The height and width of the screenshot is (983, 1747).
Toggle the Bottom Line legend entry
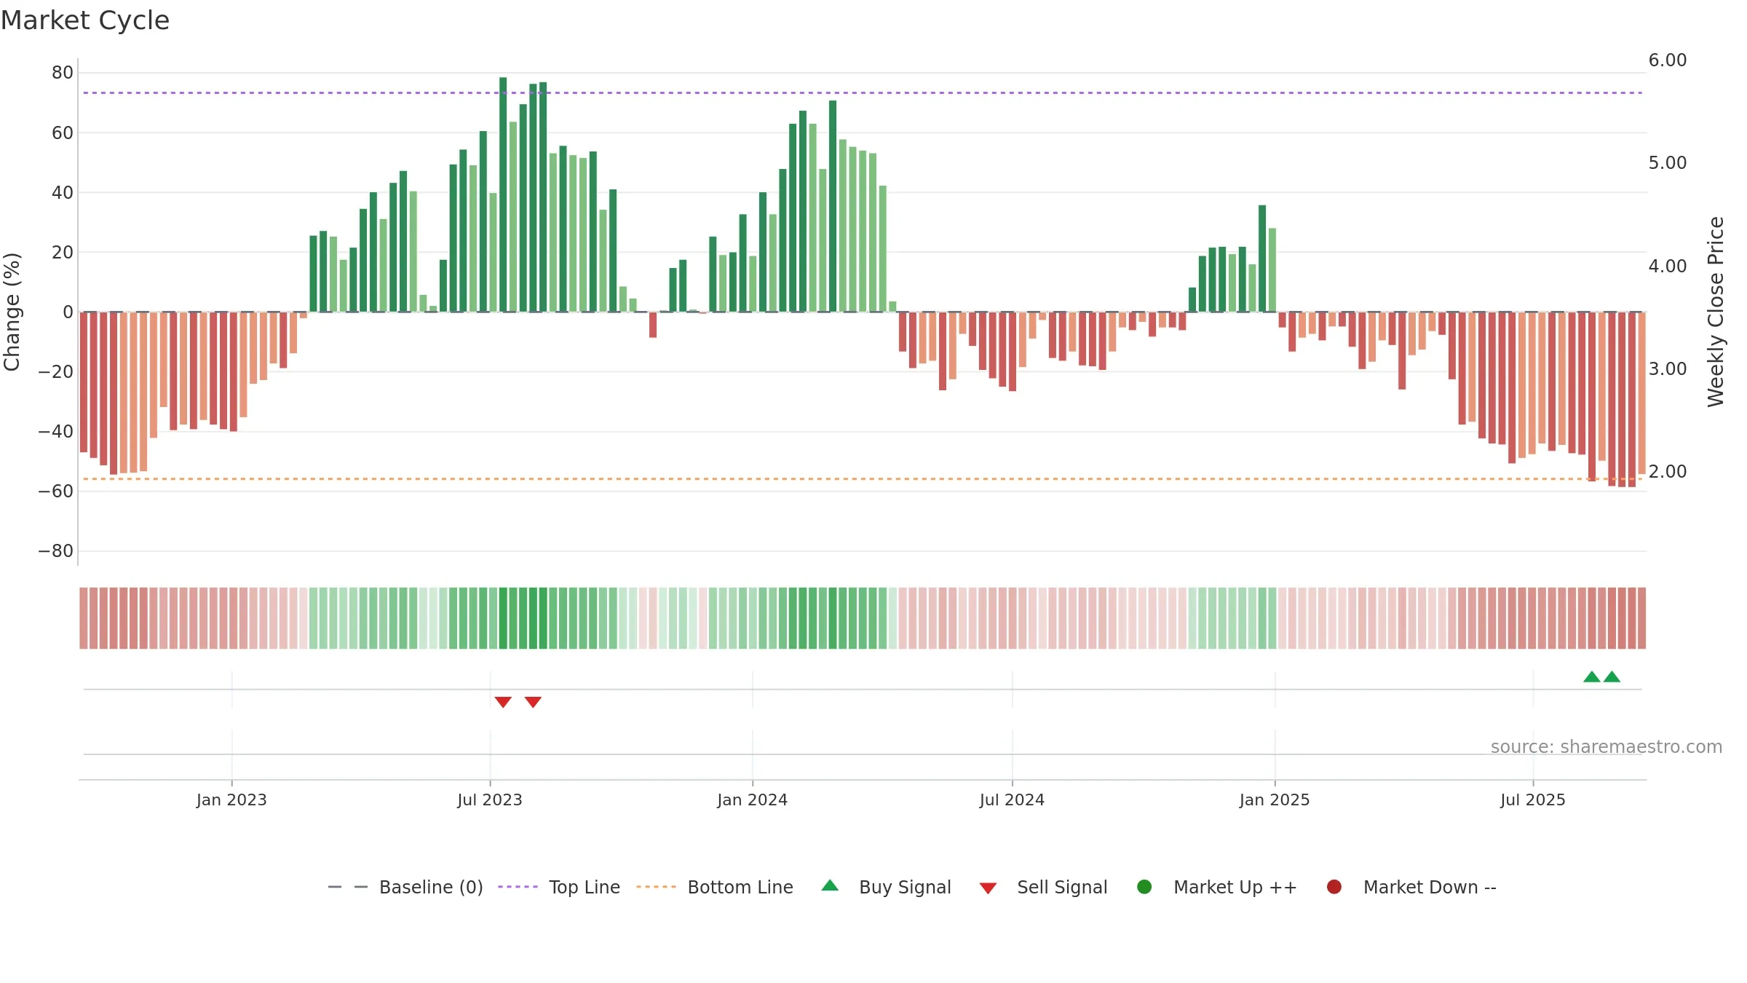coord(715,887)
